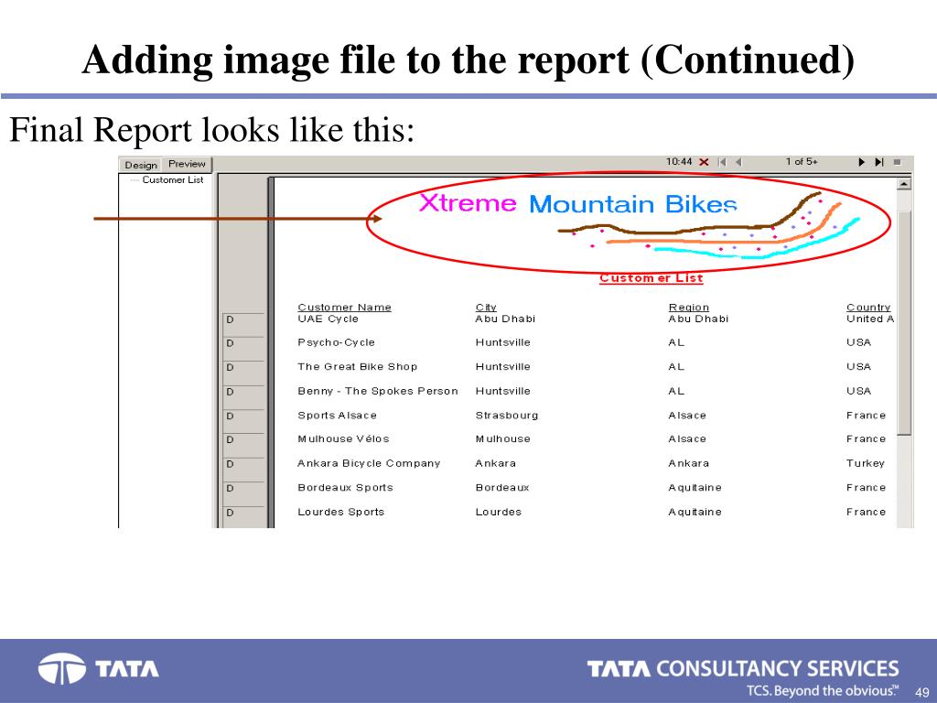The image size is (937, 703).
Task: Click the Turkey country cell
Action: pyautogui.click(x=866, y=463)
